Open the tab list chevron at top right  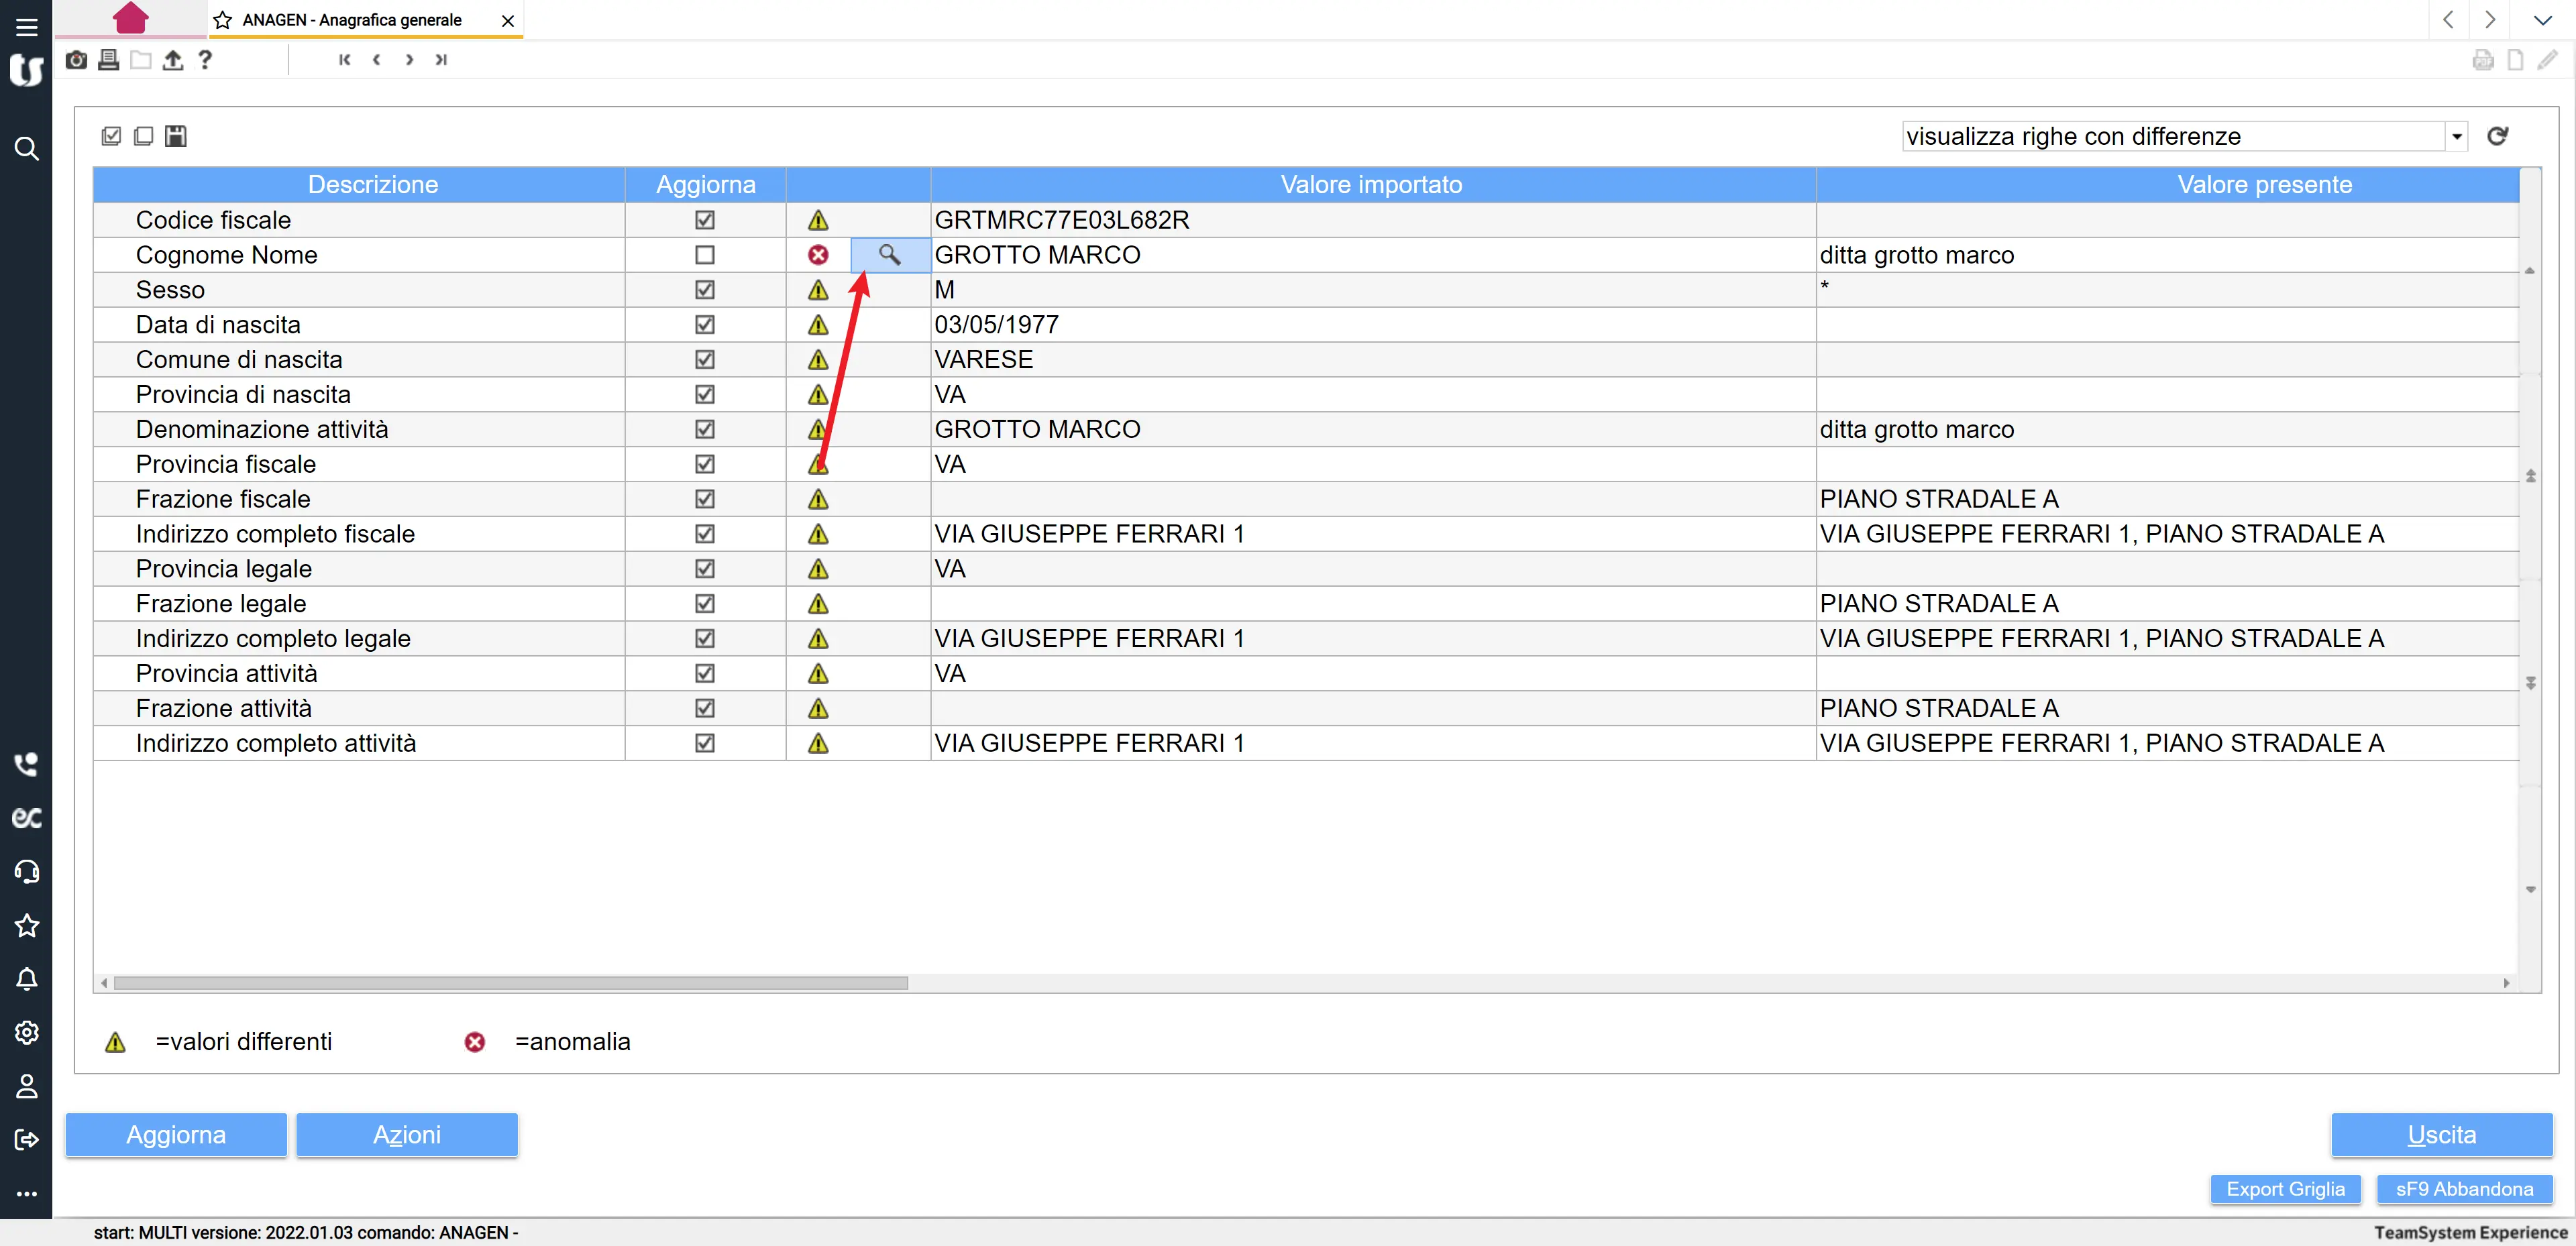click(x=2542, y=20)
